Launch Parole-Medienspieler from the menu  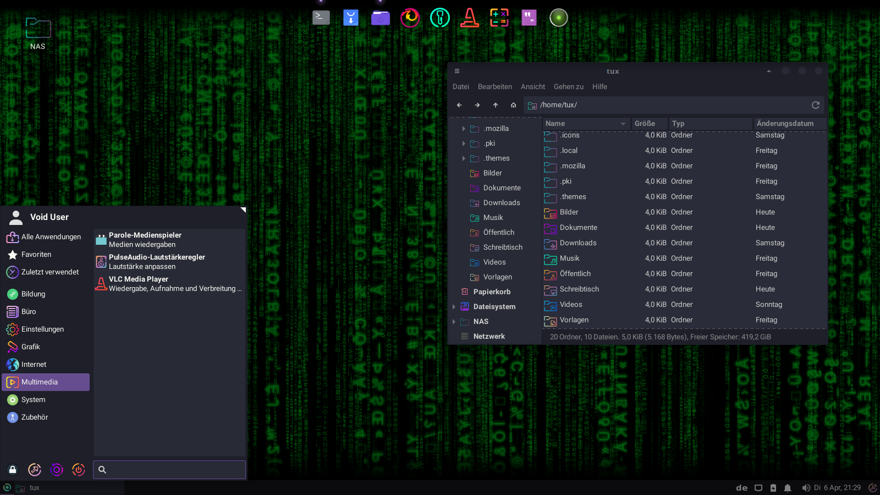coord(169,240)
